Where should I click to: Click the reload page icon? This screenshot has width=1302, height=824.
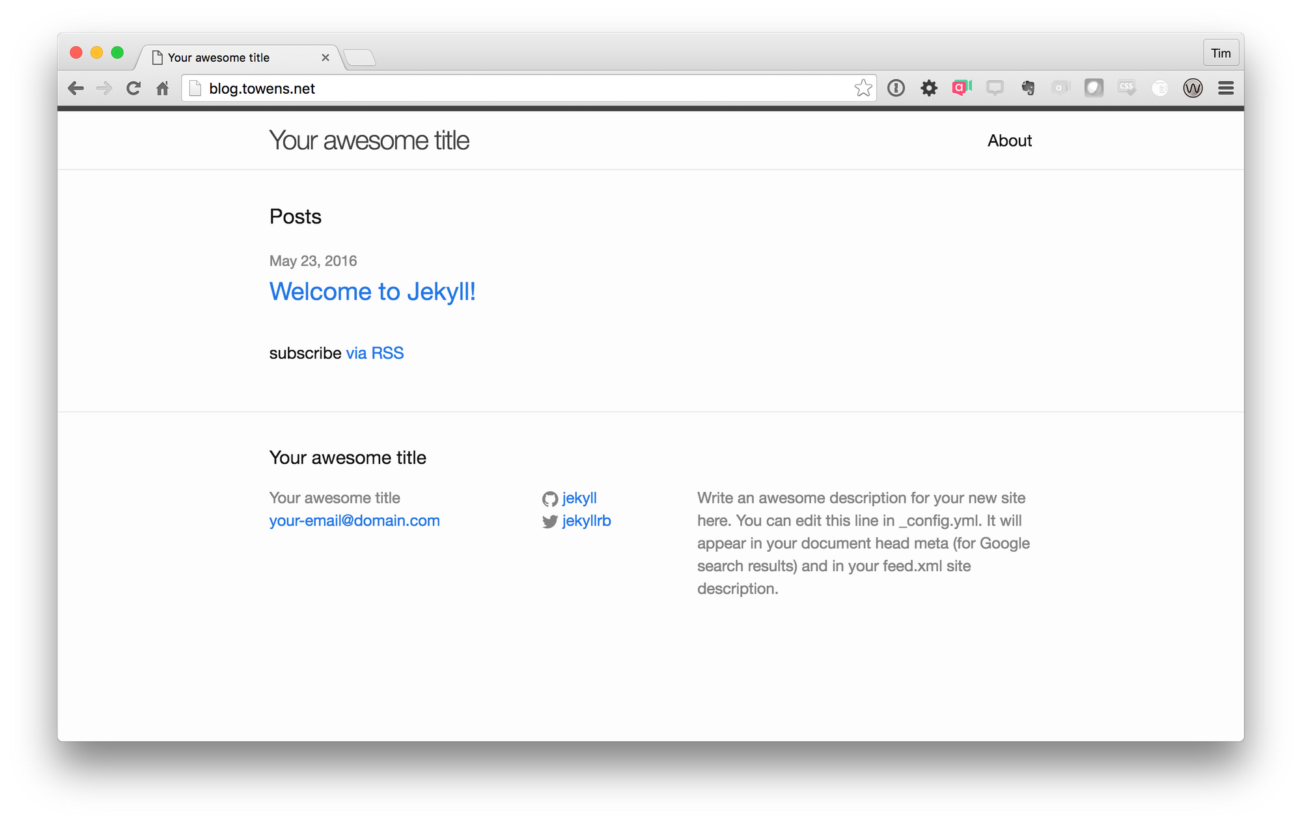click(x=133, y=89)
